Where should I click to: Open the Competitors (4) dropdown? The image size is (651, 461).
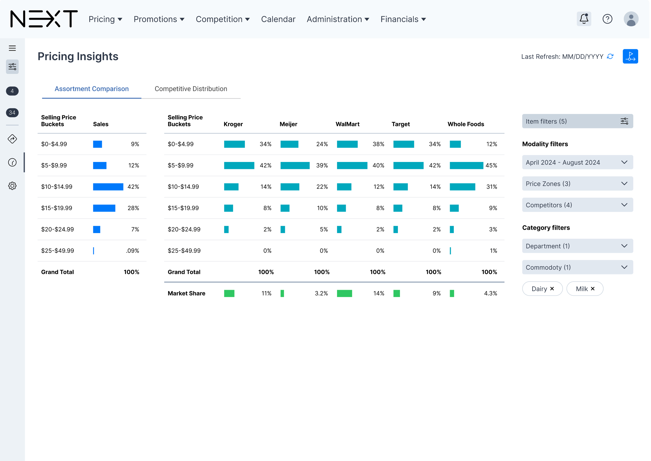[x=577, y=205]
